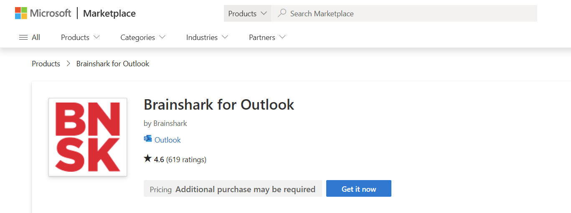The image size is (571, 213).
Task: Click the search magnifier icon
Action: pyautogui.click(x=282, y=13)
